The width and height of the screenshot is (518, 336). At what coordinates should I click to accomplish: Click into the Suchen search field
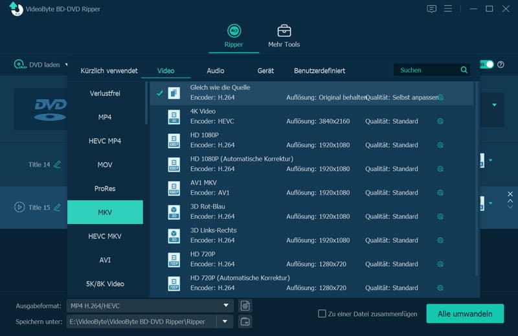tap(428, 70)
